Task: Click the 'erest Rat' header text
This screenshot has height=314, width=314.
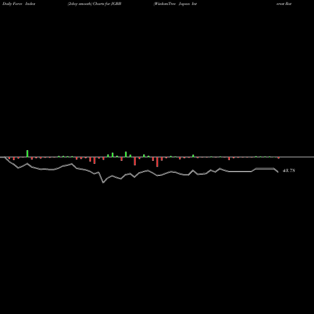Action: click(284, 4)
